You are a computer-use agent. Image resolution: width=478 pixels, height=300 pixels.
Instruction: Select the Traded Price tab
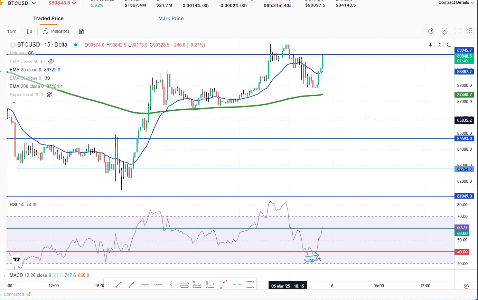[x=48, y=18]
